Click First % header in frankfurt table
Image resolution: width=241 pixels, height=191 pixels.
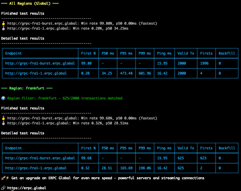point(88,148)
